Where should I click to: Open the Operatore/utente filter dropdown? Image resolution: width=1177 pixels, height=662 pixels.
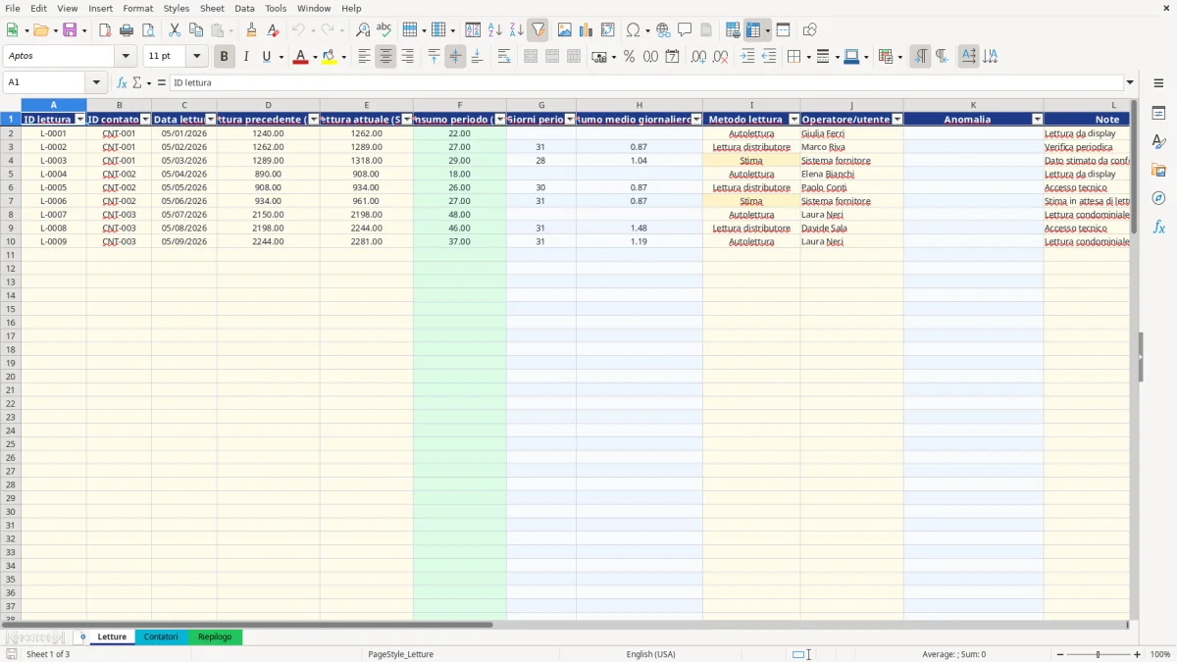(x=897, y=120)
